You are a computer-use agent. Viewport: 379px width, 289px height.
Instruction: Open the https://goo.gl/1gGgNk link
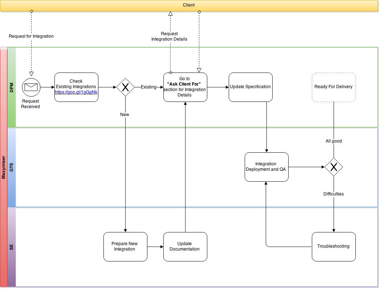coord(76,92)
